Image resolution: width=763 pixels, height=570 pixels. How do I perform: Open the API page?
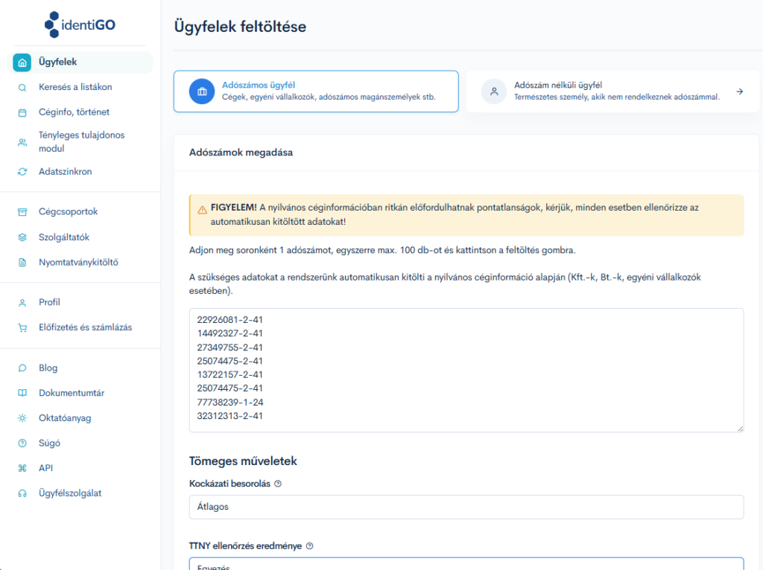click(45, 468)
